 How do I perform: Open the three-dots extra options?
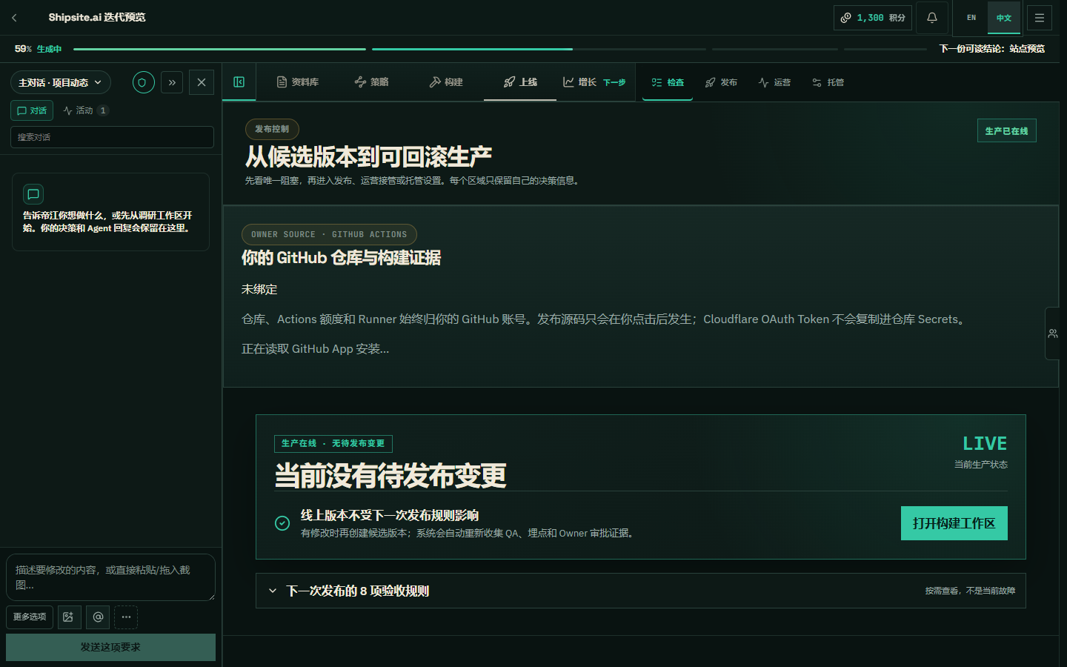click(x=126, y=617)
